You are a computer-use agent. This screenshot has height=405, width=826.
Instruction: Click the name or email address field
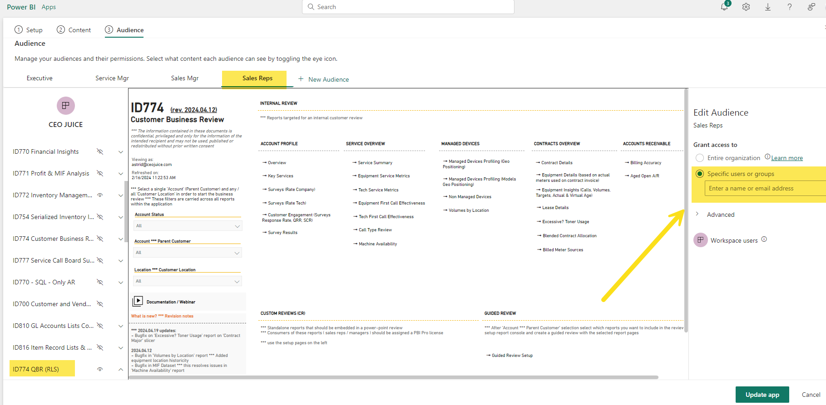pyautogui.click(x=765, y=188)
